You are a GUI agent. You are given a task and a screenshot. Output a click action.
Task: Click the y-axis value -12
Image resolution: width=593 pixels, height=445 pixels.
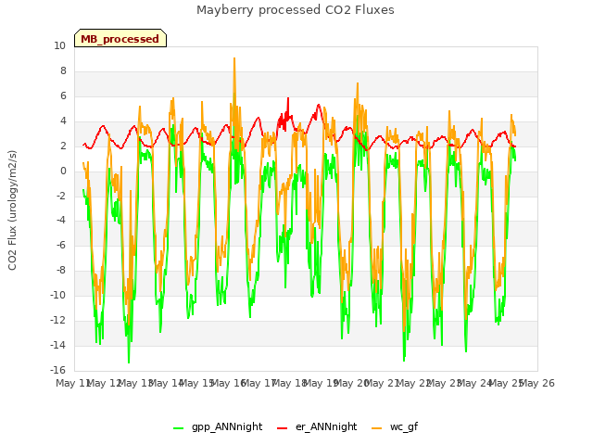coord(57,320)
